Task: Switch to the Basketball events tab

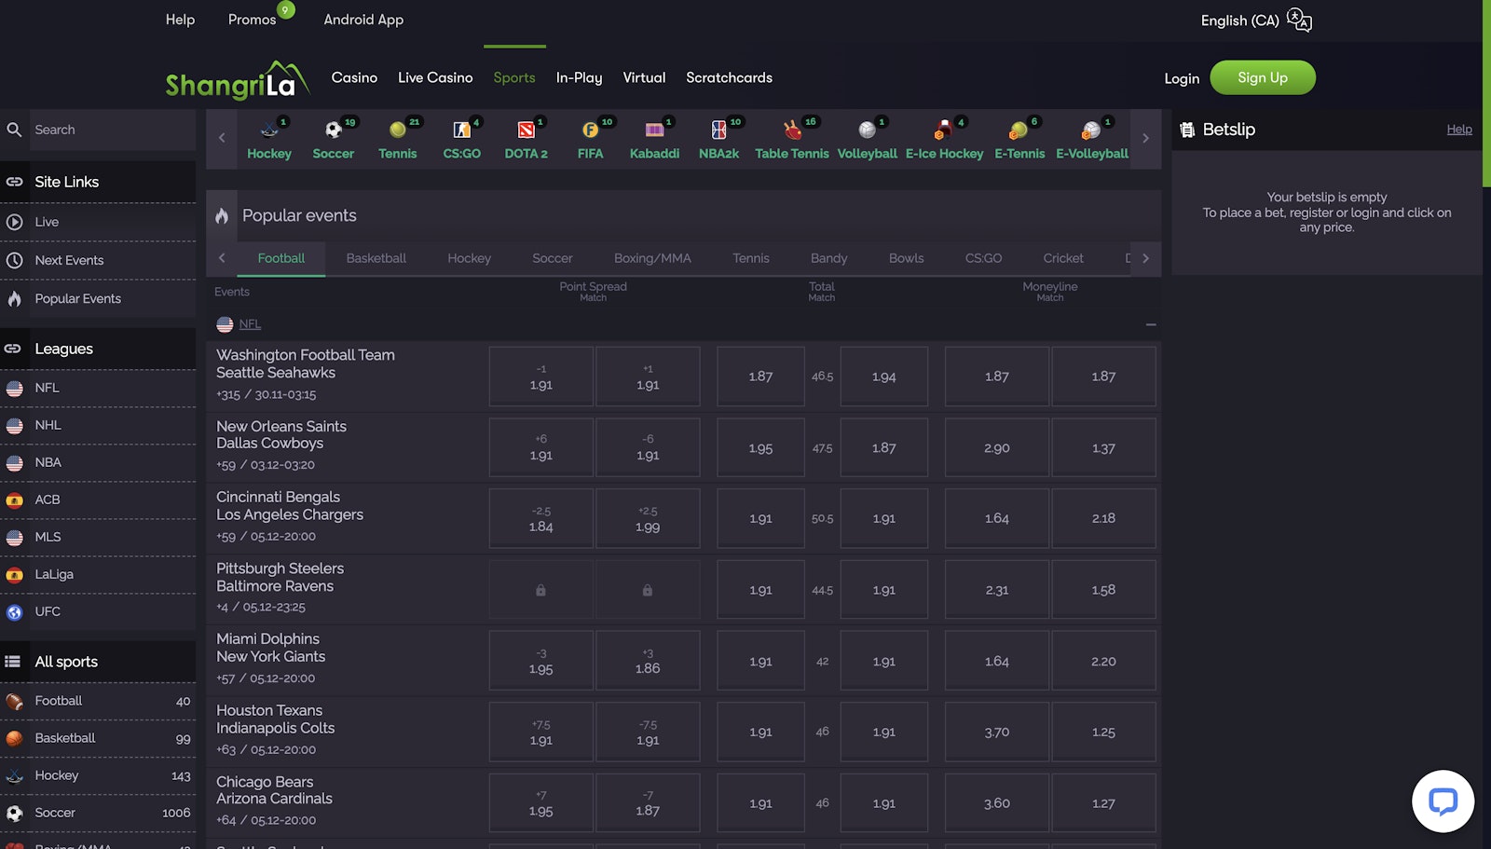Action: (x=376, y=258)
